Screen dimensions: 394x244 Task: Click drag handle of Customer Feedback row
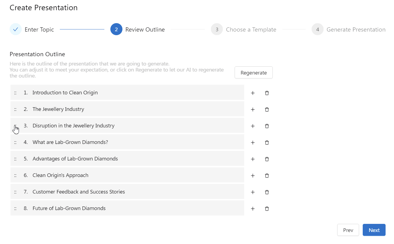point(15,192)
